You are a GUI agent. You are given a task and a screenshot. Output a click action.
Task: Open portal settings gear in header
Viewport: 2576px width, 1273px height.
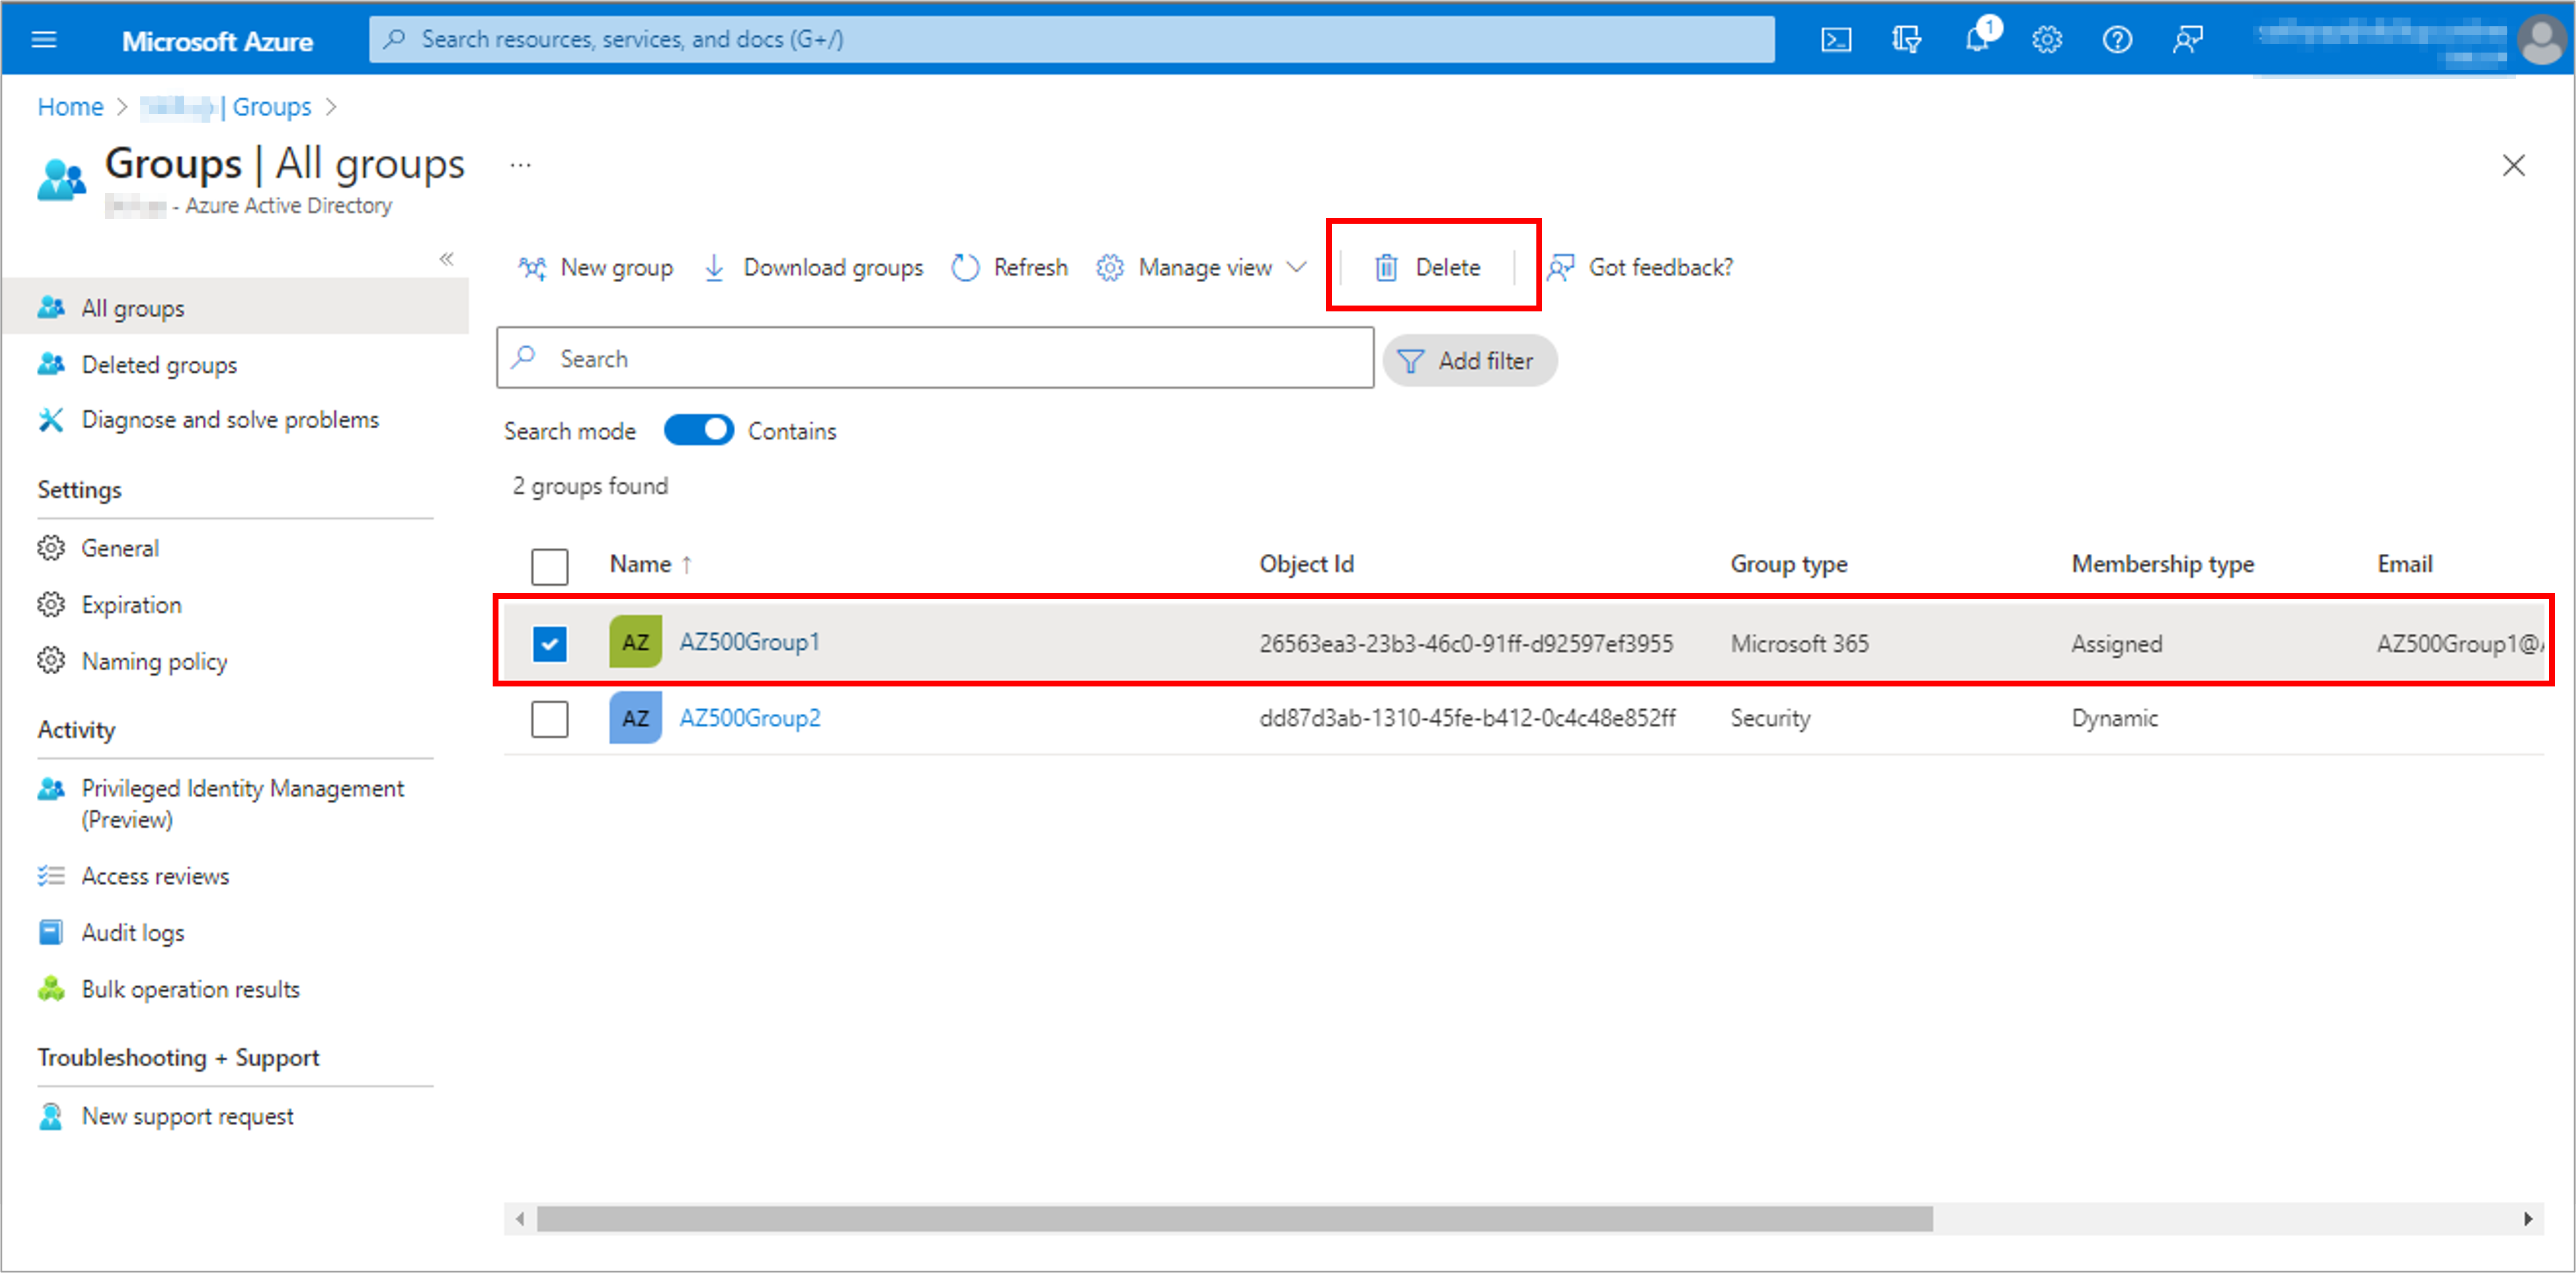click(x=2047, y=40)
